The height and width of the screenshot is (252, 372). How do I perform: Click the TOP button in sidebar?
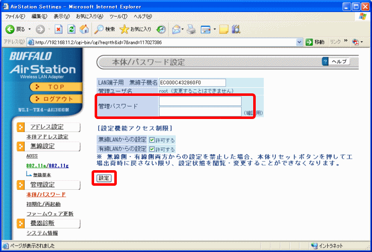coord(56,87)
